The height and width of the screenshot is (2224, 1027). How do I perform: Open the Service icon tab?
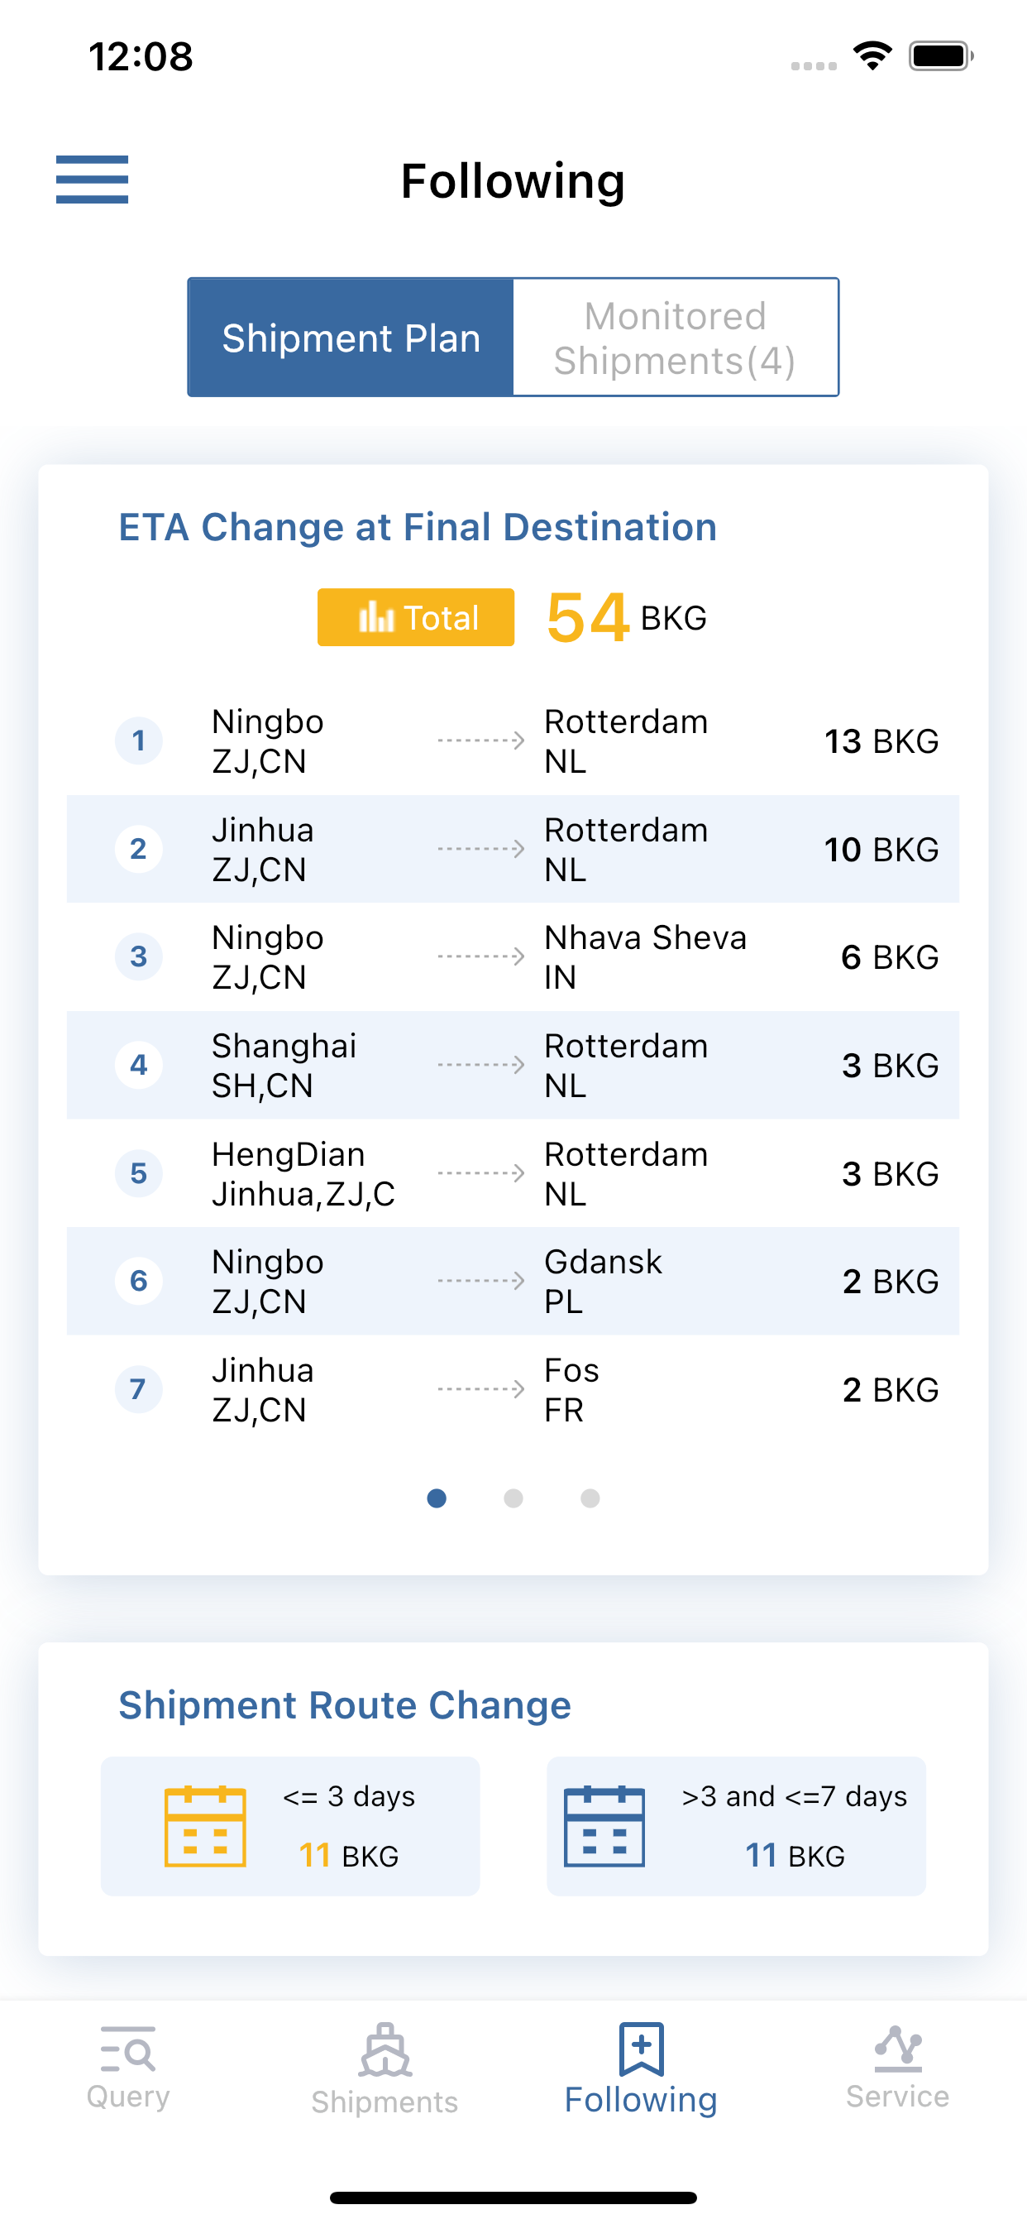[897, 2049]
